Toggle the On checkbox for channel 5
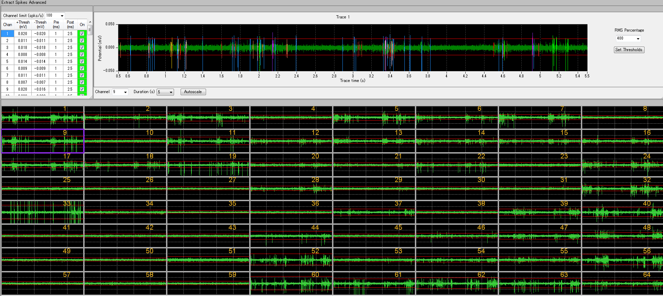This screenshot has width=663, height=296. [82, 61]
